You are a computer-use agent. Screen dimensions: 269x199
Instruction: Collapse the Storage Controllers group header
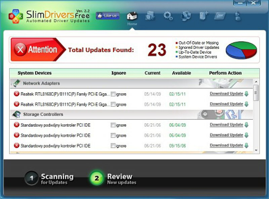(131, 114)
